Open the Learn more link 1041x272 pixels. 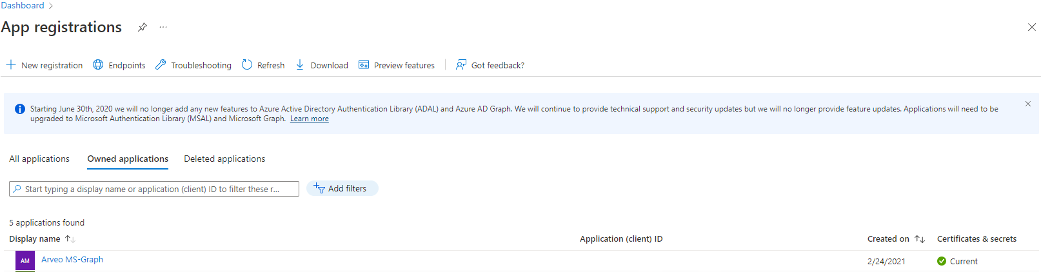click(x=309, y=119)
